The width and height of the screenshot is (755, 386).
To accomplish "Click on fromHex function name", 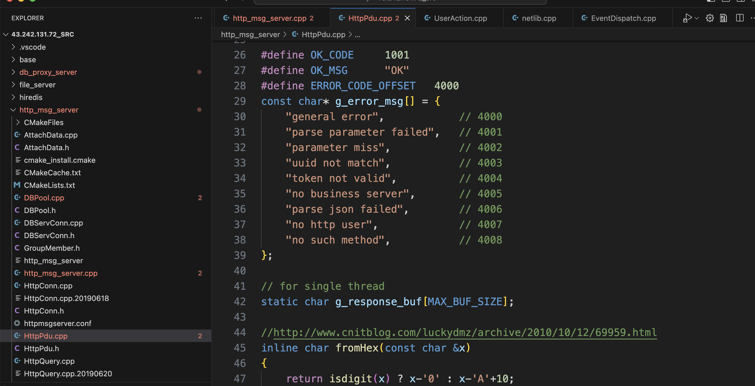I will coord(357,348).
